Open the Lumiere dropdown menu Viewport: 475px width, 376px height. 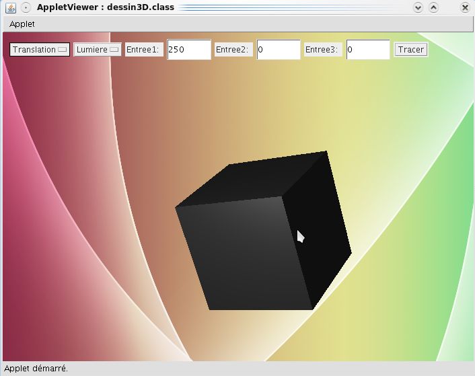point(98,49)
